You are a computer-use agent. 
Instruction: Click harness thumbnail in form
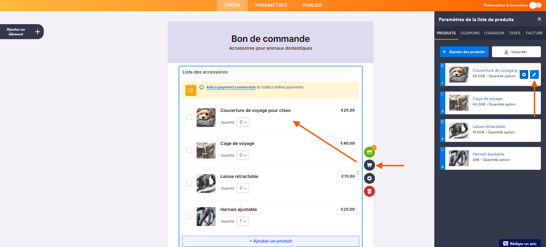click(206, 216)
